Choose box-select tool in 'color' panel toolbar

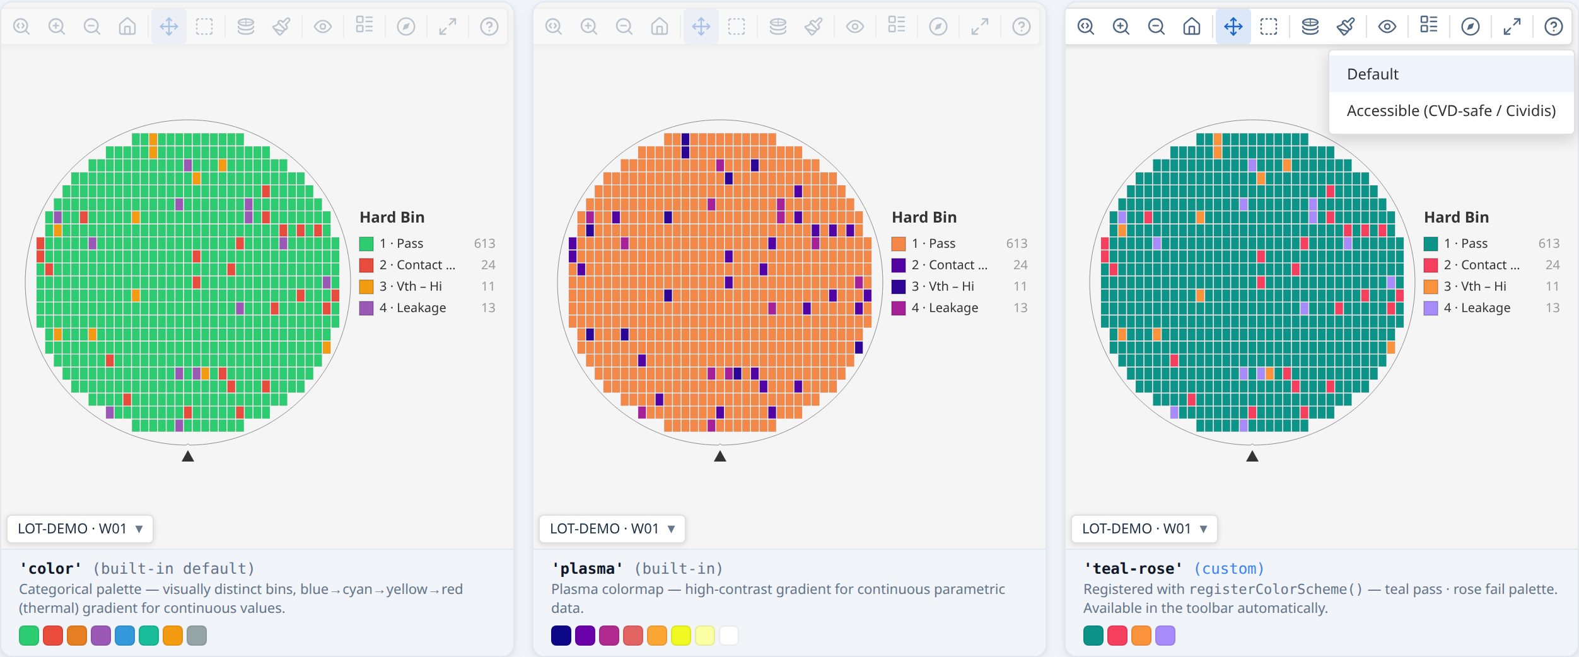tap(204, 26)
